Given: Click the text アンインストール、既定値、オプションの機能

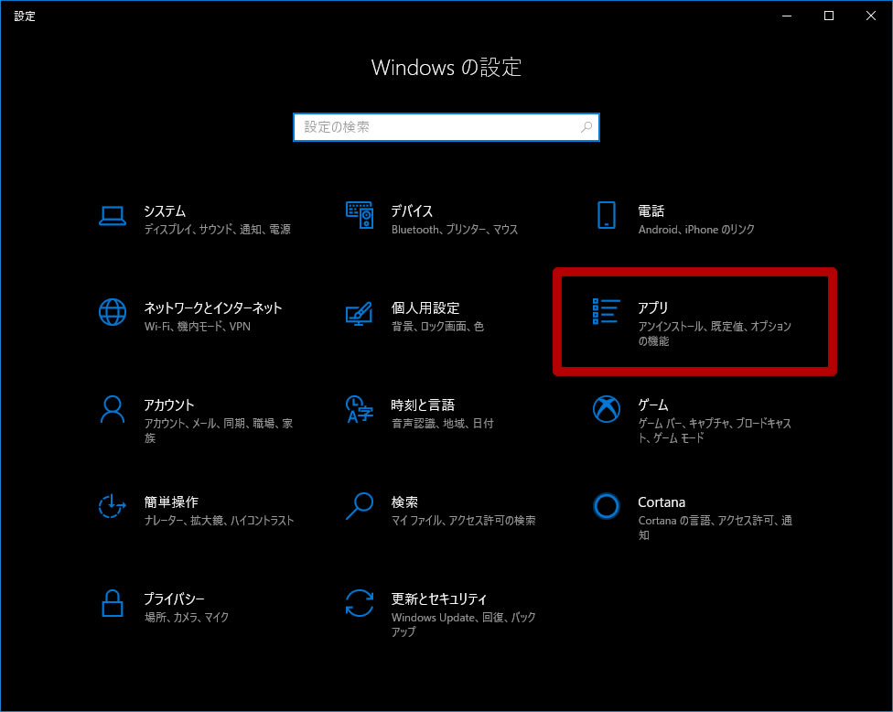Looking at the screenshot, I should coord(715,333).
